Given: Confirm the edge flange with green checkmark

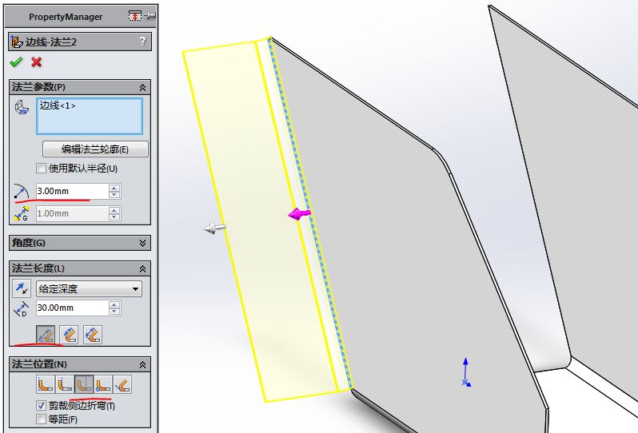Looking at the screenshot, I should [16, 62].
